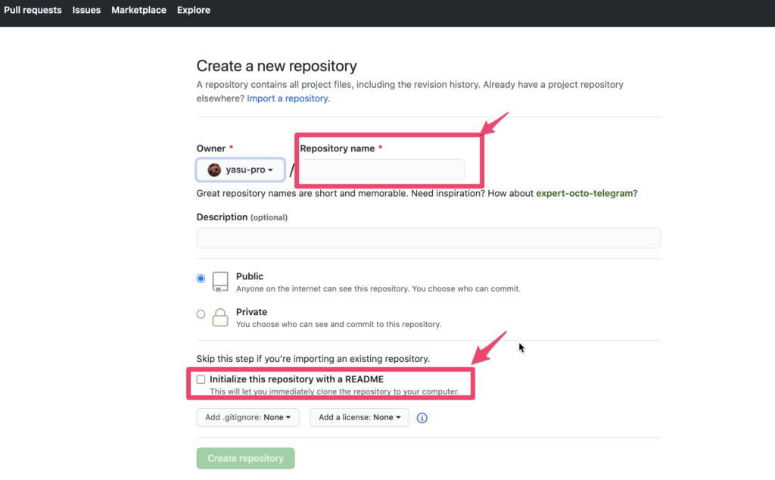Screen dimensions: 775x480
Task: Click the Import a repository link
Action: pos(288,98)
